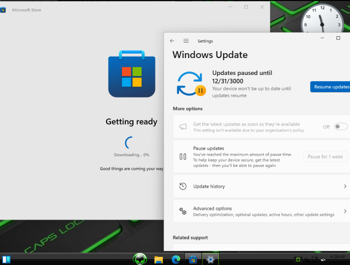This screenshot has height=265, width=350.
Task: Maximize the Microsoft Store window
Action: pos(246,7)
